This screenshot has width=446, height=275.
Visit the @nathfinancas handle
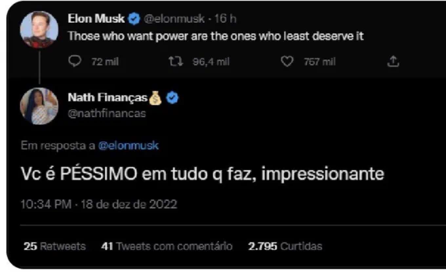pyautogui.click(x=107, y=113)
